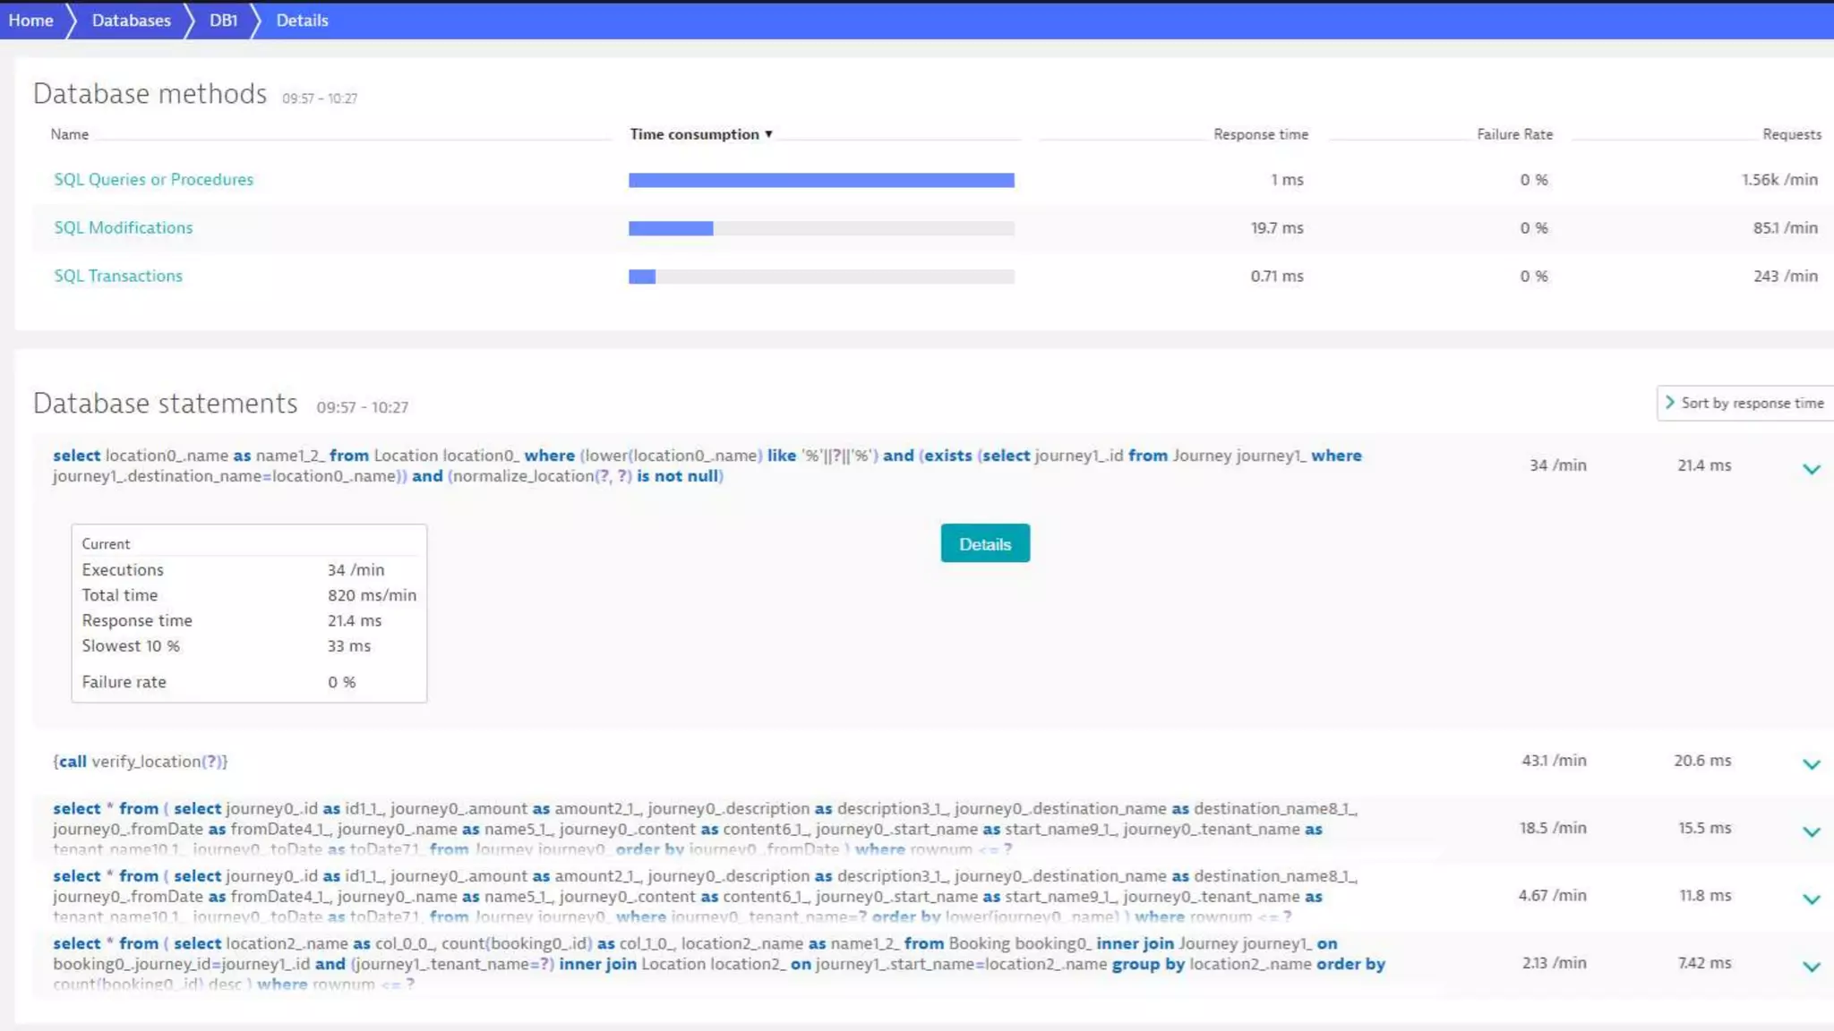The height and width of the screenshot is (1031, 1834).
Task: Open SQL Transactions link
Action: [x=117, y=276]
